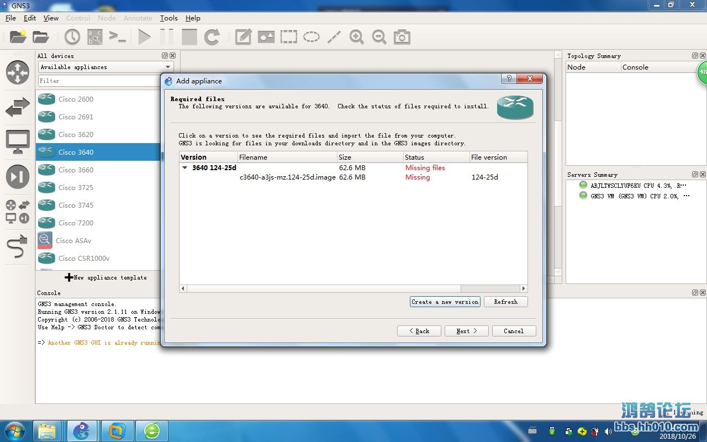Select Cisco ASAv in device list

tap(98, 241)
